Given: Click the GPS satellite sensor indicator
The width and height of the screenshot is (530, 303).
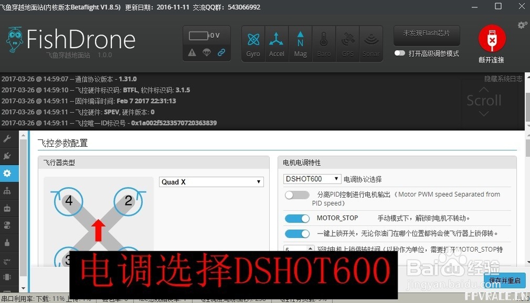Looking at the screenshot, I should [348, 44].
